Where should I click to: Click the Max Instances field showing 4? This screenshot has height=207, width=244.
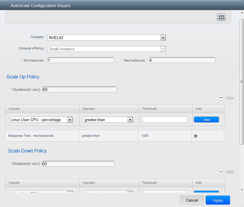(x=182, y=60)
